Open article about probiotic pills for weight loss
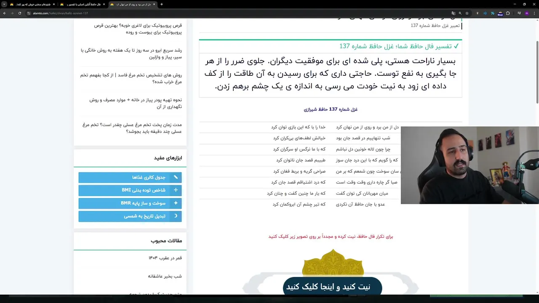539x303 pixels. (138, 29)
